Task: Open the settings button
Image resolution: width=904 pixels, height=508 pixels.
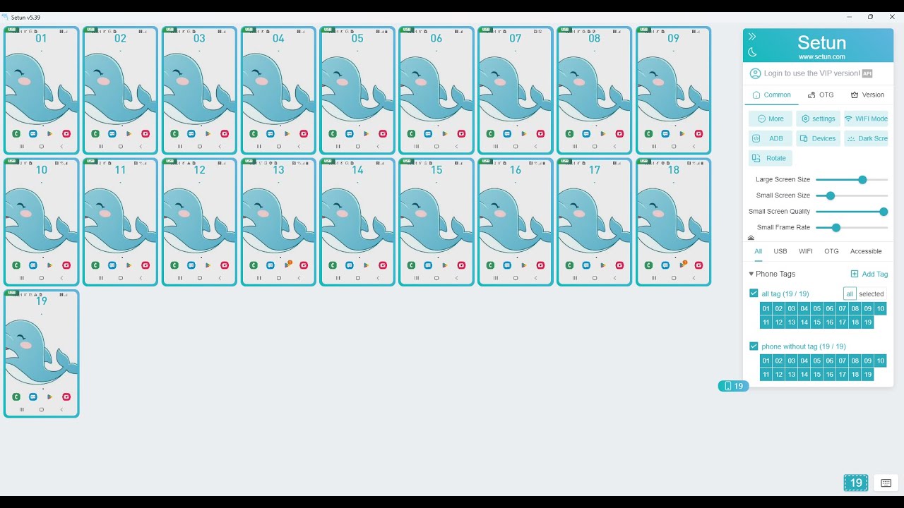Action: tap(818, 119)
